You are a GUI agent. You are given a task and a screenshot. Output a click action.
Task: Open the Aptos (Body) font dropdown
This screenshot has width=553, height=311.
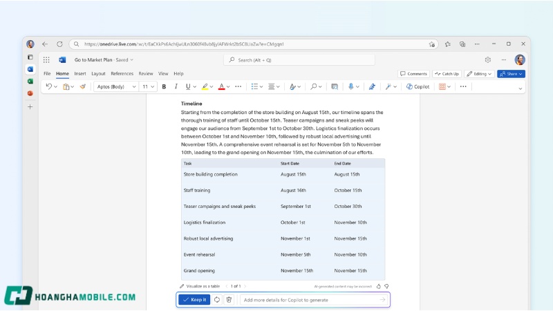pos(114,87)
